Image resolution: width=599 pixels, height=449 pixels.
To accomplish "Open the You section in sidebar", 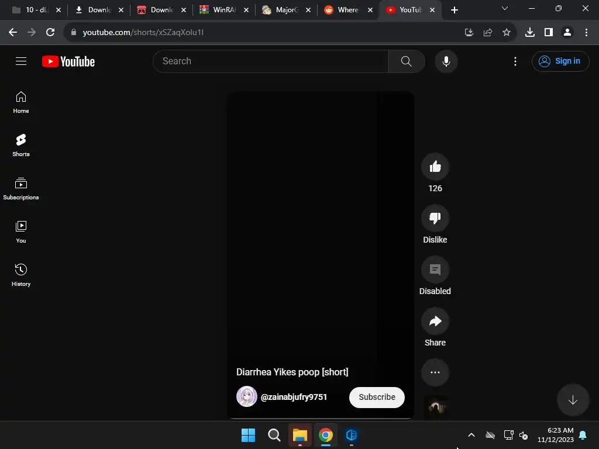I will click(x=21, y=232).
